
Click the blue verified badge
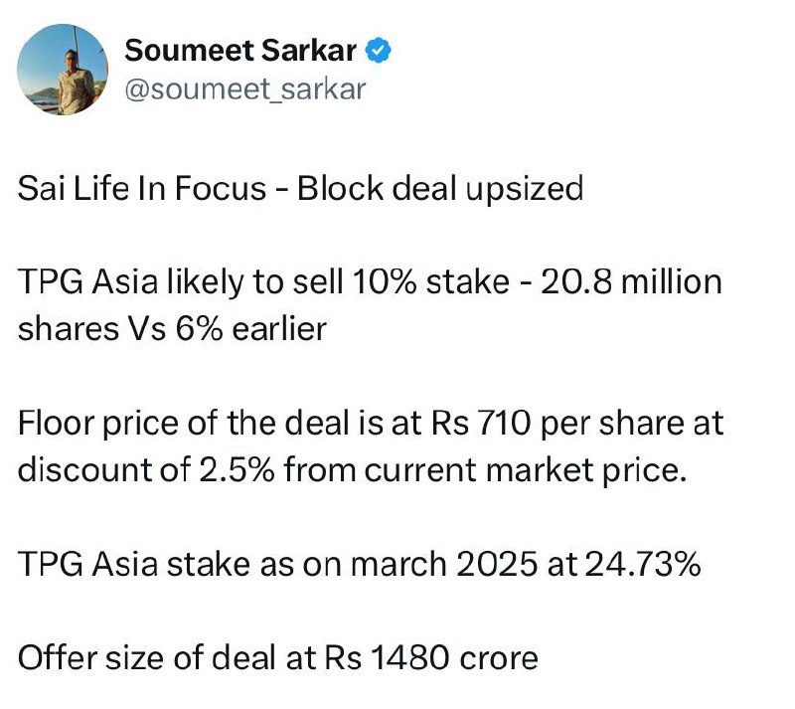(x=379, y=51)
